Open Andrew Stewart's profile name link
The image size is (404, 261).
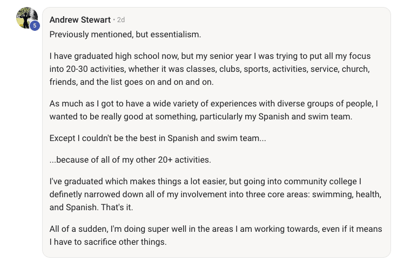pos(81,20)
